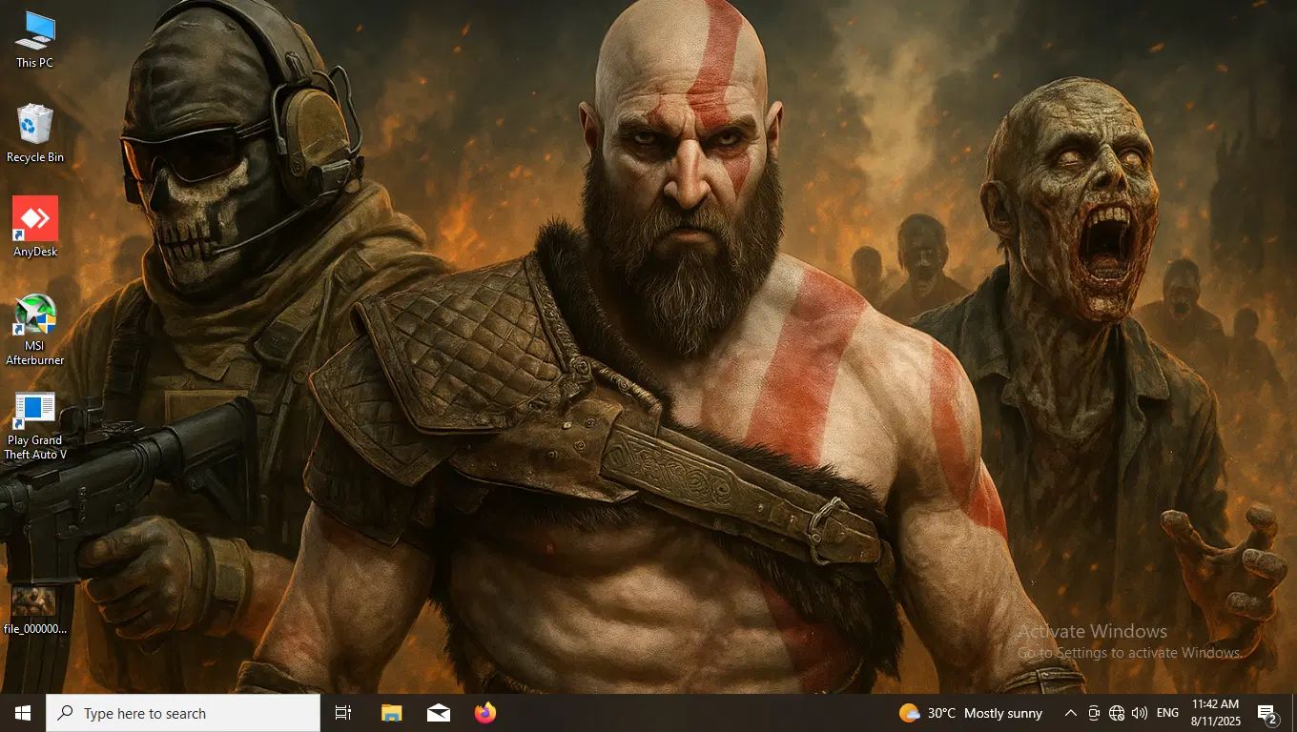Click the Meet Now tray icon

[x=1094, y=713]
